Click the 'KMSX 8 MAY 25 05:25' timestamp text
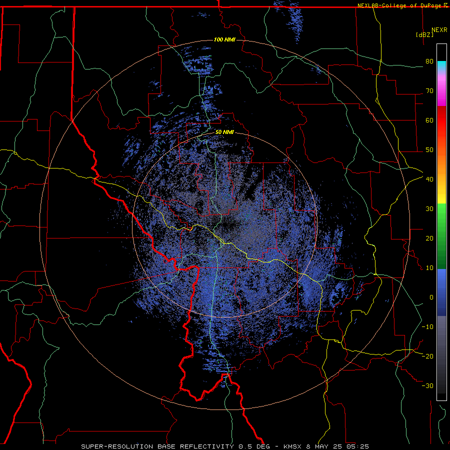450x450 pixels. point(326,446)
